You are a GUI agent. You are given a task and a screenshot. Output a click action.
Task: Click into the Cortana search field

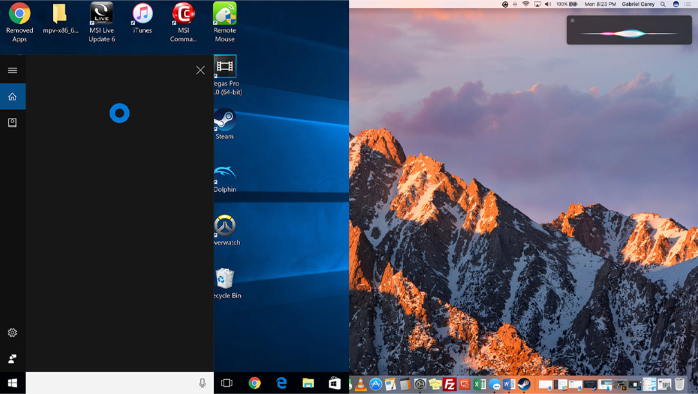(109, 383)
